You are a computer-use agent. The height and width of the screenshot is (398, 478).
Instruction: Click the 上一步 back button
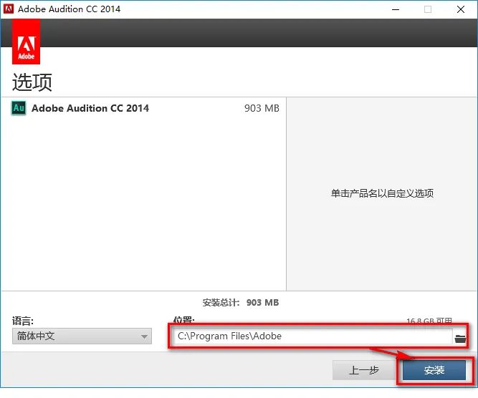364,370
